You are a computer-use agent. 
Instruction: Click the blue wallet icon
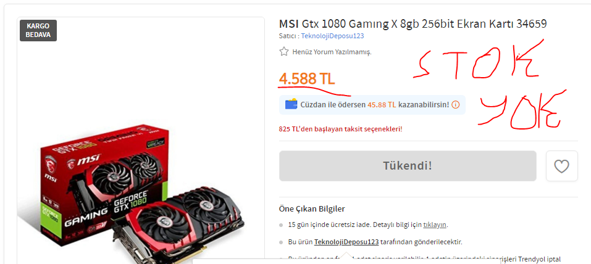[x=291, y=104]
